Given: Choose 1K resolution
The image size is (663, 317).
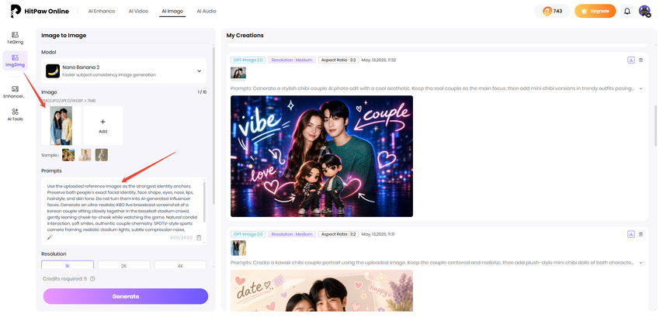Looking at the screenshot, I should pyautogui.click(x=68, y=266).
